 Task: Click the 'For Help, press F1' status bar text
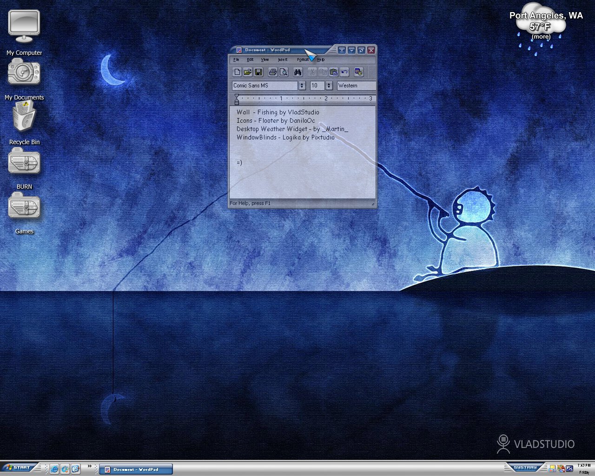(250, 203)
